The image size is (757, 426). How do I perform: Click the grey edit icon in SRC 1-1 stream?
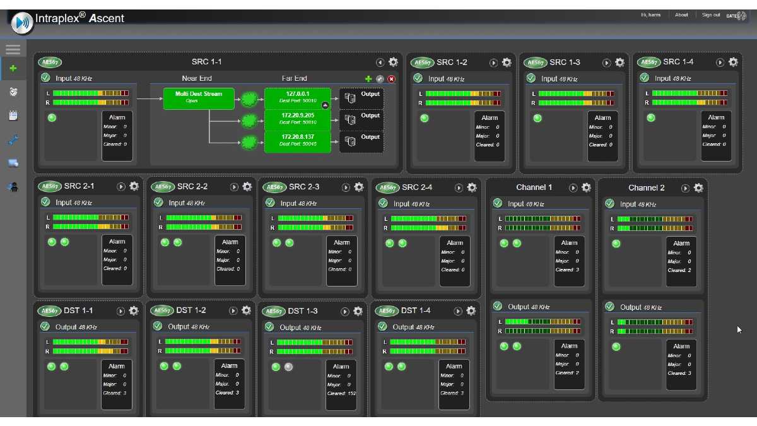click(x=380, y=79)
